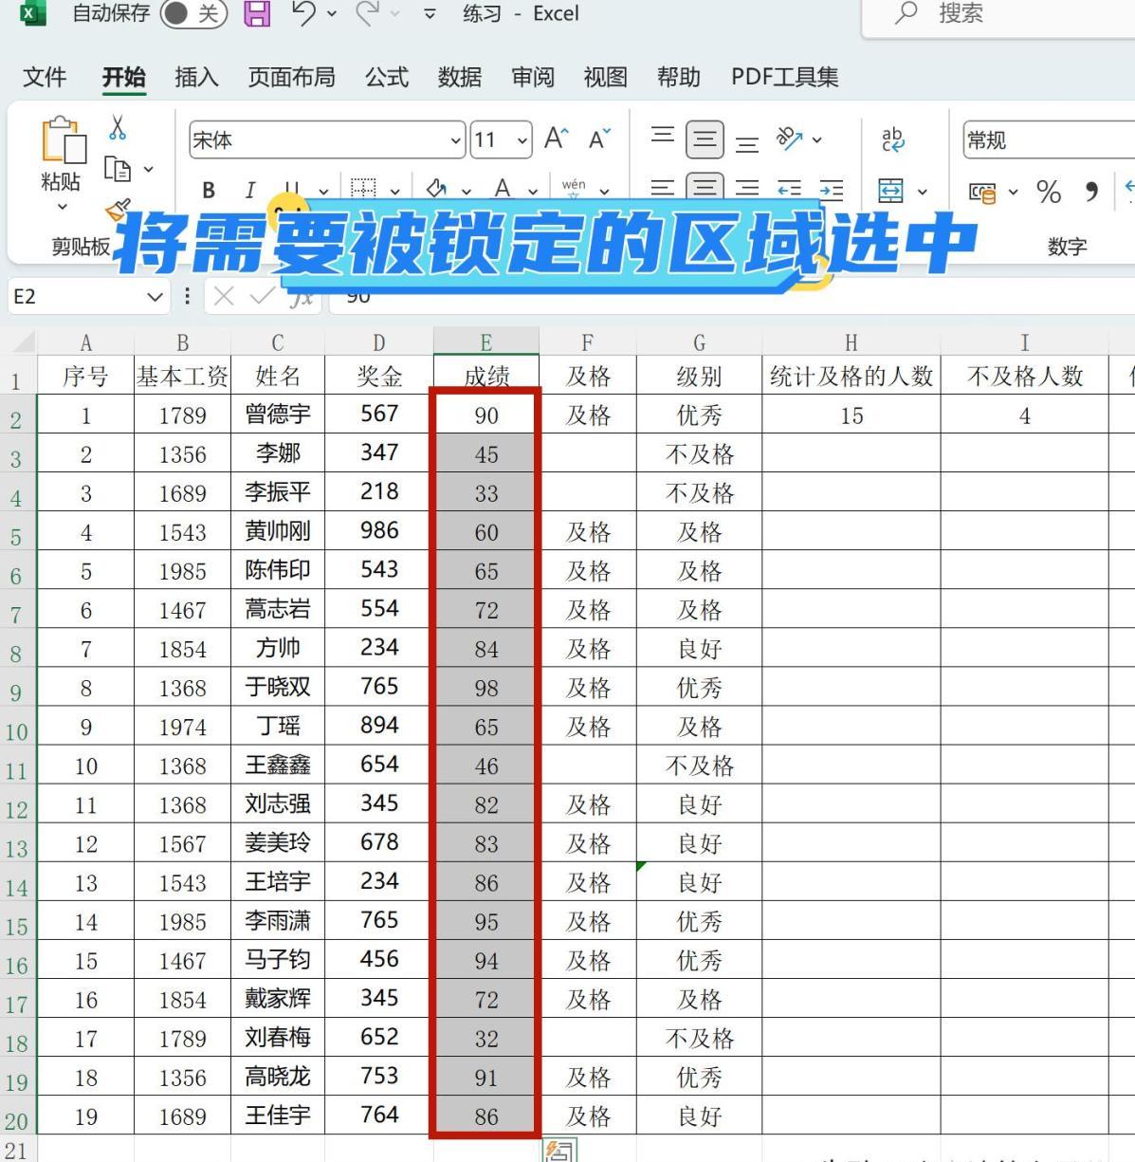Click the Redo arrow icon
Viewport: 1135px width, 1162px height.
369,13
